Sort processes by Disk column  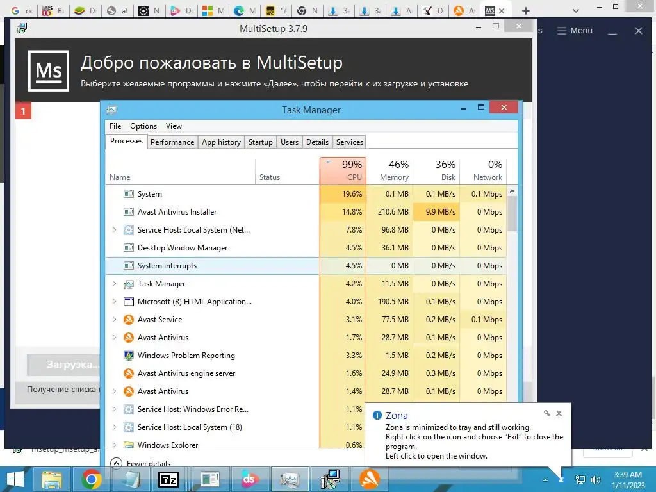point(437,170)
